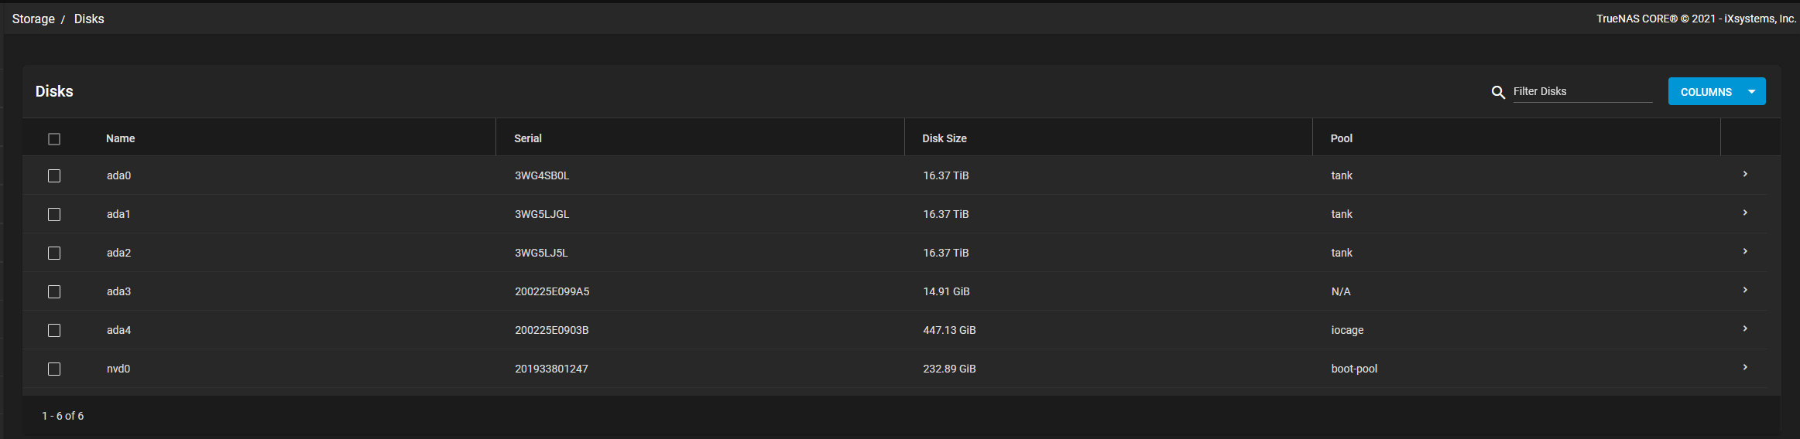1800x439 pixels.
Task: Open the COLUMNS dropdown
Action: 1716,91
